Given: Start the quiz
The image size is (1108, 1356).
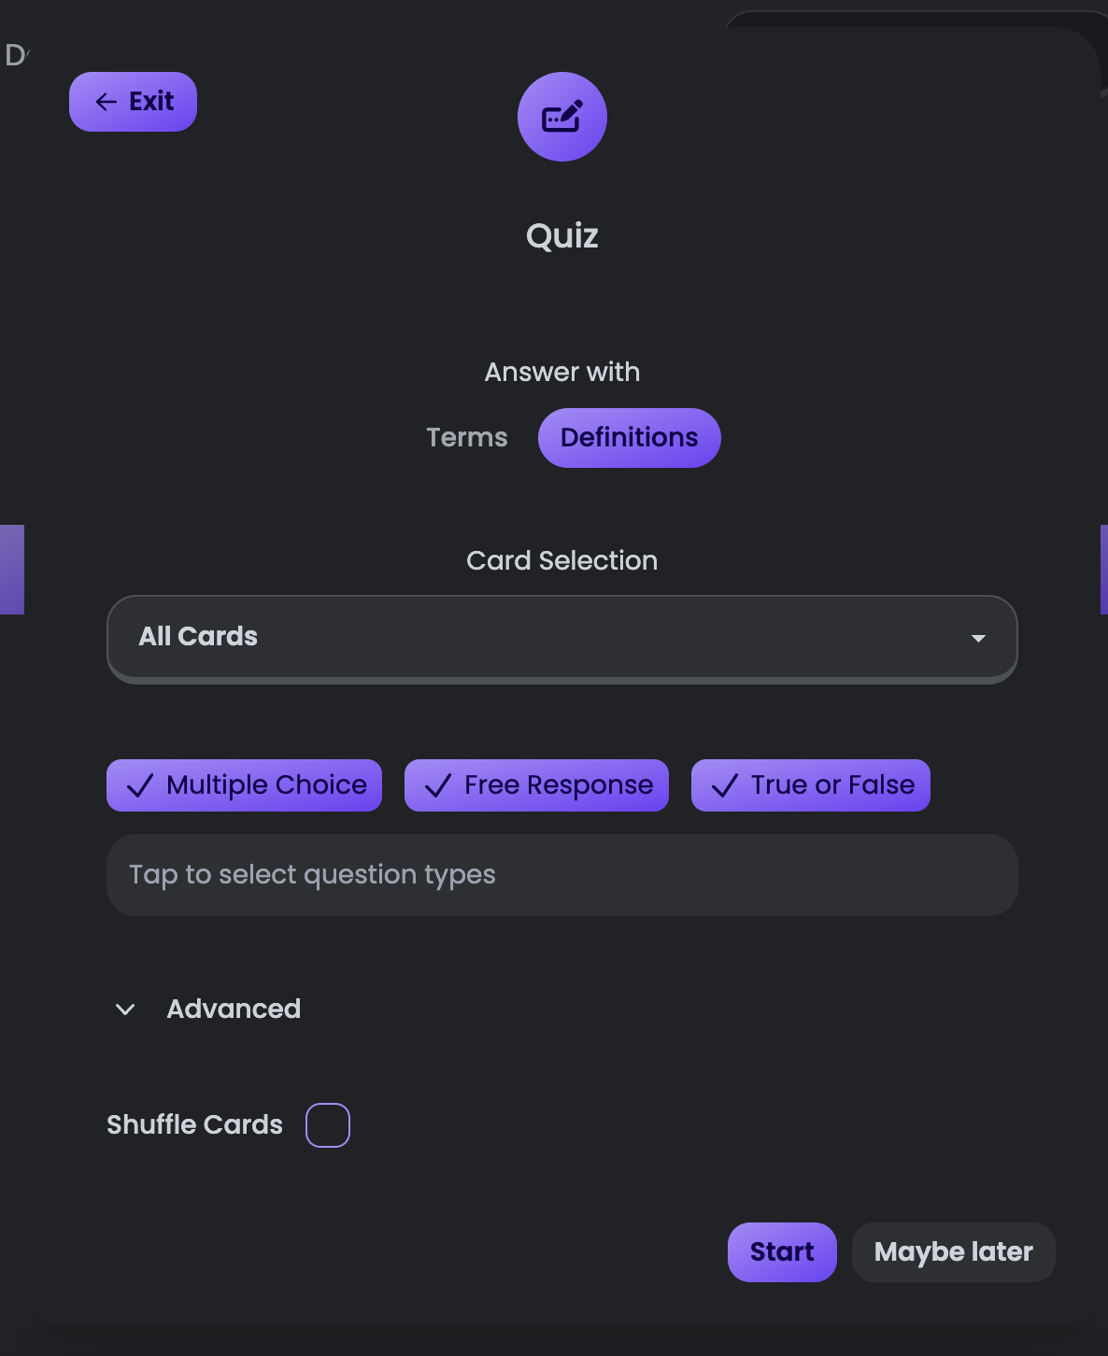Looking at the screenshot, I should tap(782, 1251).
